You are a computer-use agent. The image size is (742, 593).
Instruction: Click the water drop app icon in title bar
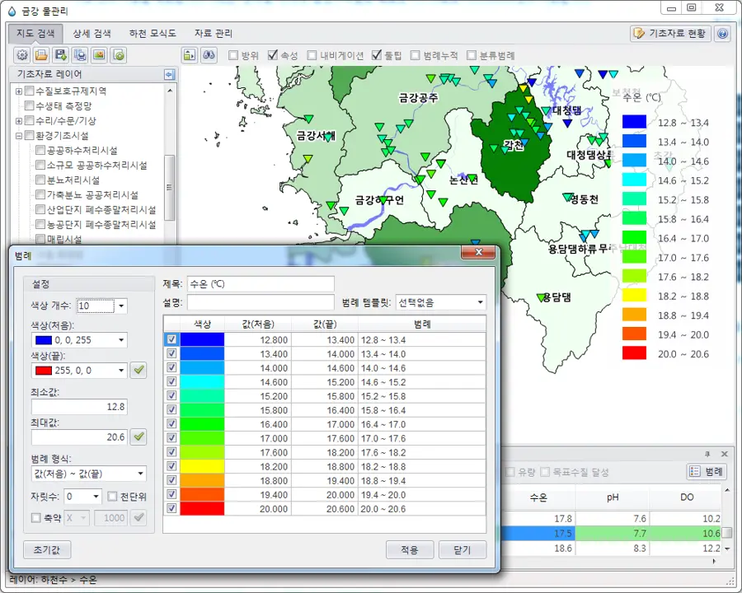tap(12, 11)
